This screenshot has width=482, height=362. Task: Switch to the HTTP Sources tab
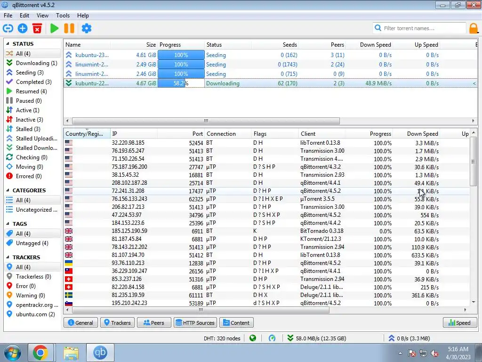point(195,322)
